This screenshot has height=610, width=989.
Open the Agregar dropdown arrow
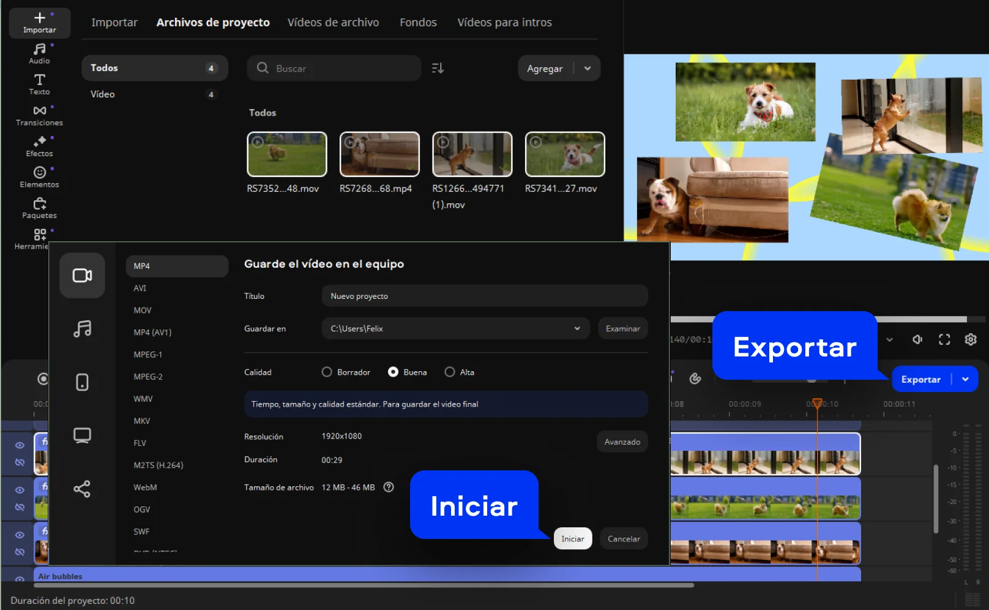588,69
